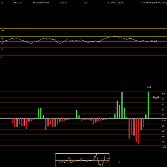Click the longest red MR bar

(x=139, y=131)
